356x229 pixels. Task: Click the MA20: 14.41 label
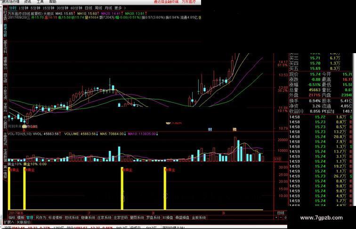[x=112, y=14]
